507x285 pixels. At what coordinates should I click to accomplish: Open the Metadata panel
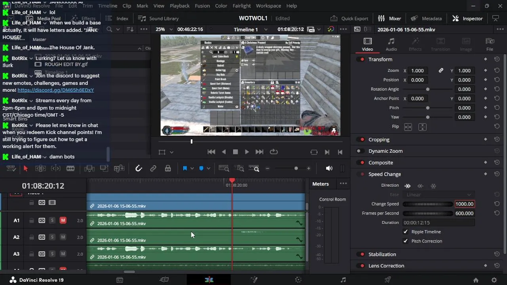(426, 19)
